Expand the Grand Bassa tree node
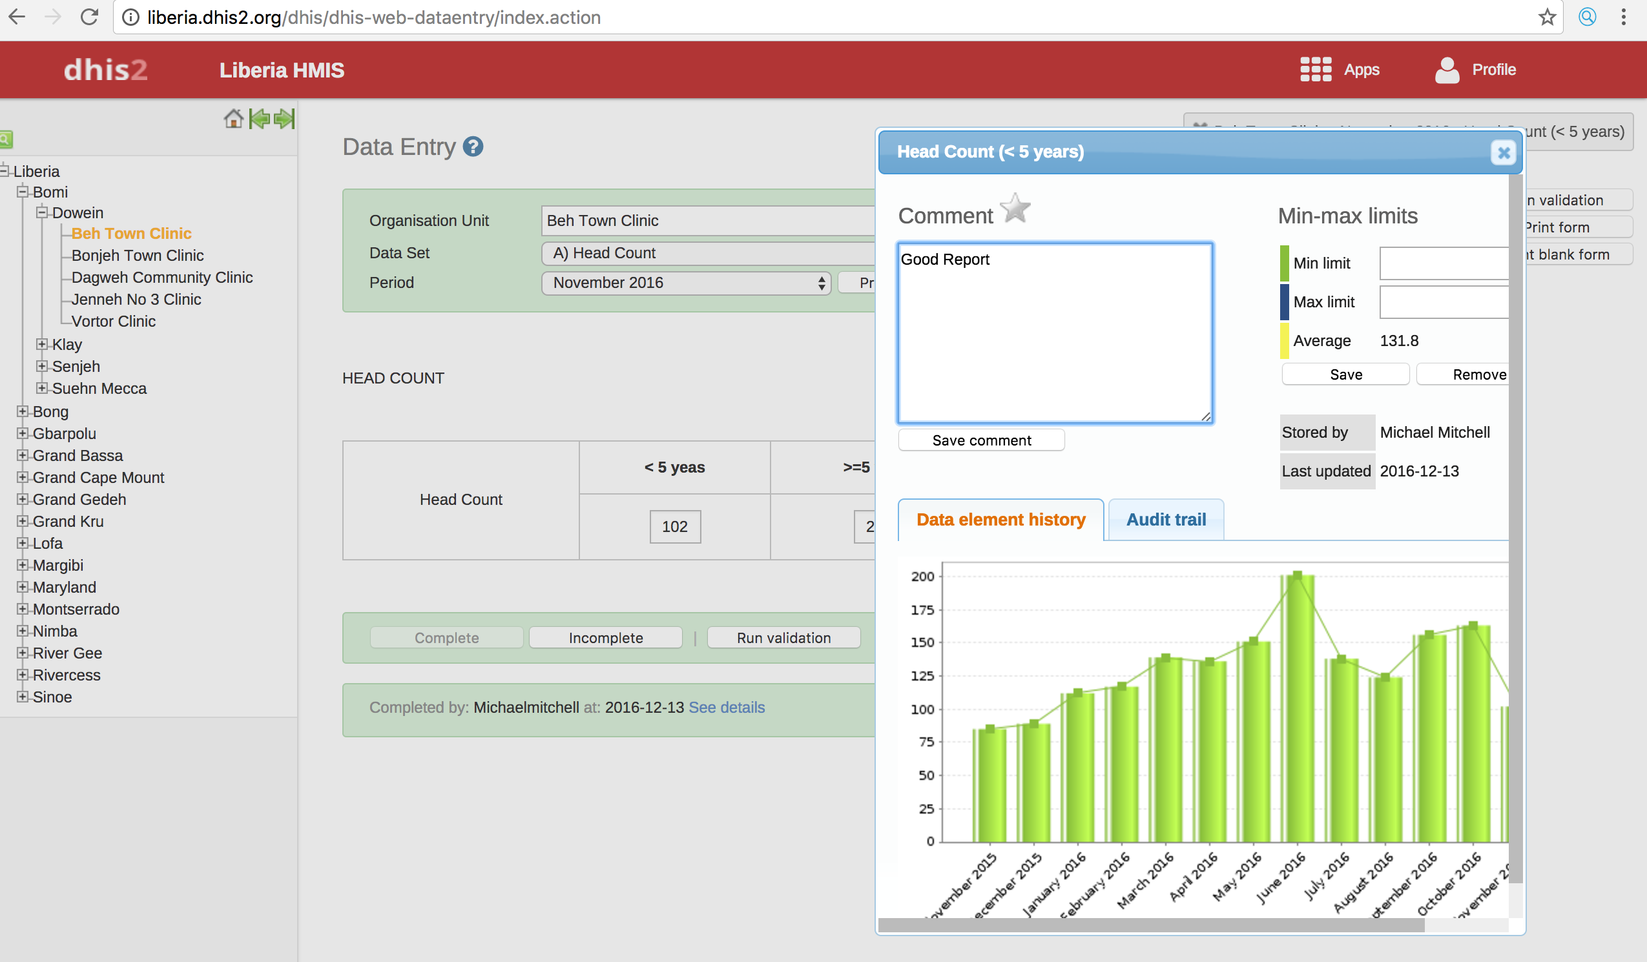The height and width of the screenshot is (962, 1647). coord(23,455)
